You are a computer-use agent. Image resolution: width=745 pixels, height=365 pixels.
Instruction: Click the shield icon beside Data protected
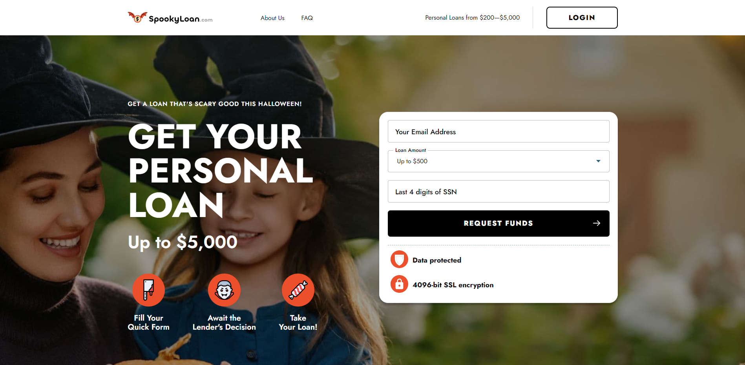point(399,259)
